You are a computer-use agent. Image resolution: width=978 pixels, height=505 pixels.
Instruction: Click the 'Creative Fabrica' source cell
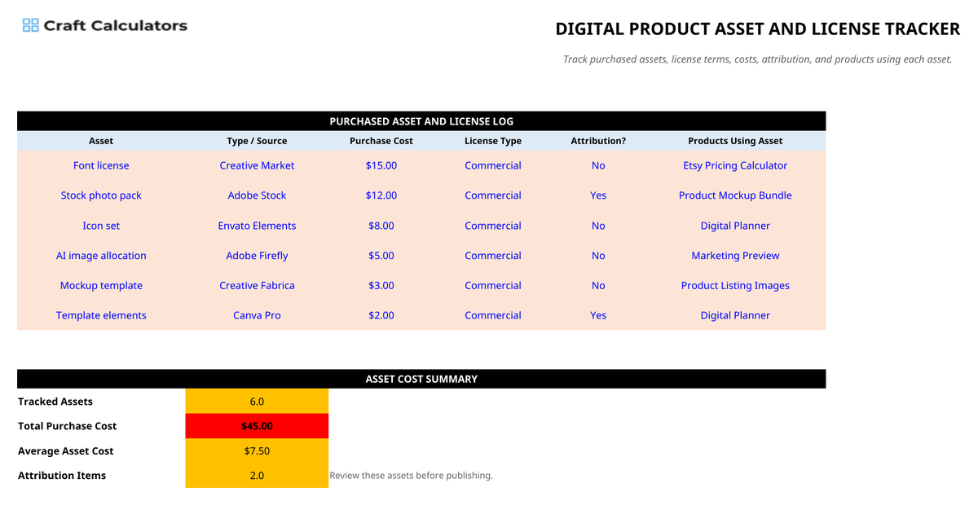click(x=257, y=286)
